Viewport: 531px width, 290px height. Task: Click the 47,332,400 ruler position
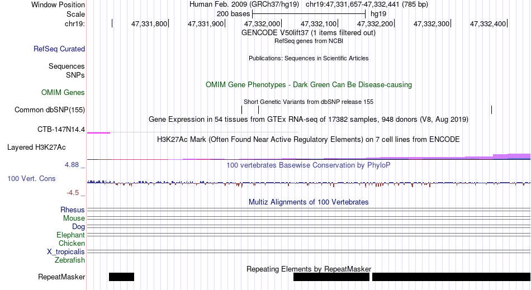[x=488, y=23]
